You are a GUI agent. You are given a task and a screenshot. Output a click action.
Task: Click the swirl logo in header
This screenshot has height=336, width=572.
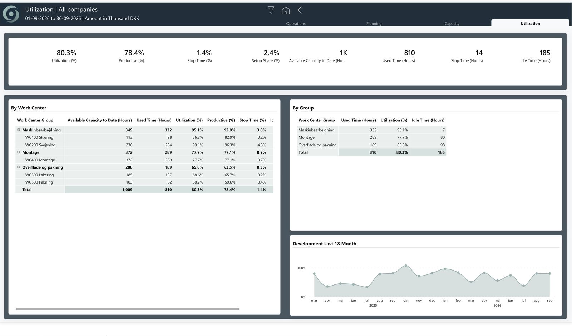pos(11,14)
